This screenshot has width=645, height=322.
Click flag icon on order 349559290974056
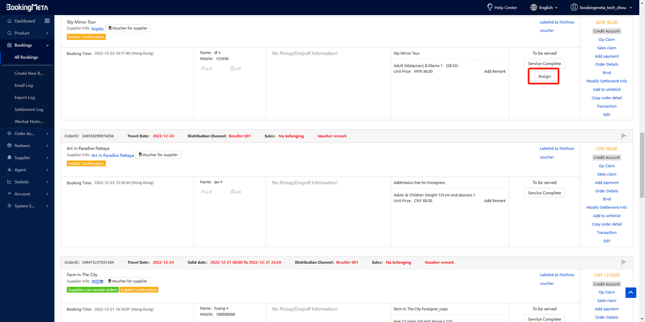[623, 136]
